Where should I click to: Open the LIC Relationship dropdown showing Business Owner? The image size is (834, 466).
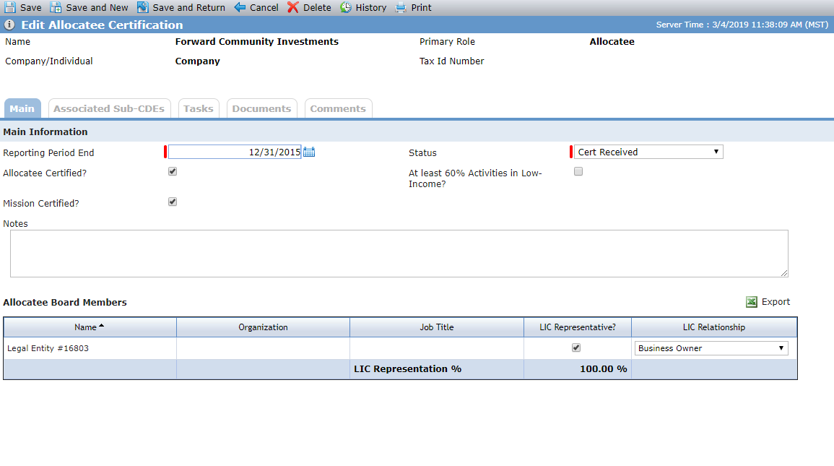click(x=711, y=348)
